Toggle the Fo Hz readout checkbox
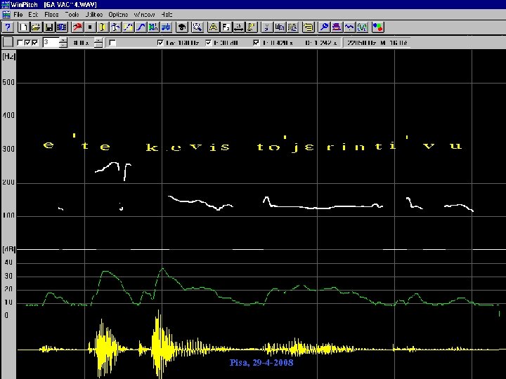506x379 pixels. (x=160, y=43)
